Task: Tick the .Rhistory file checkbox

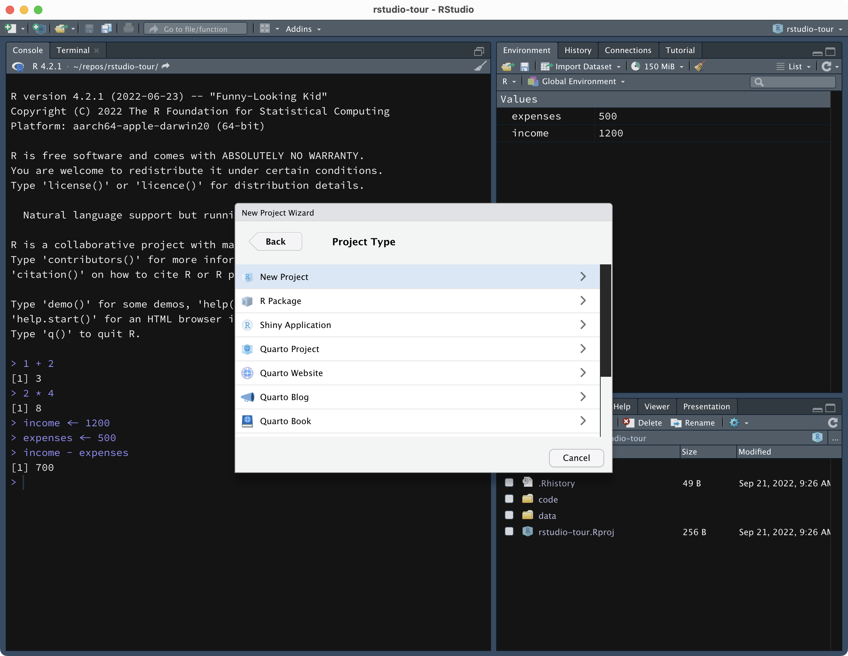Action: point(509,482)
